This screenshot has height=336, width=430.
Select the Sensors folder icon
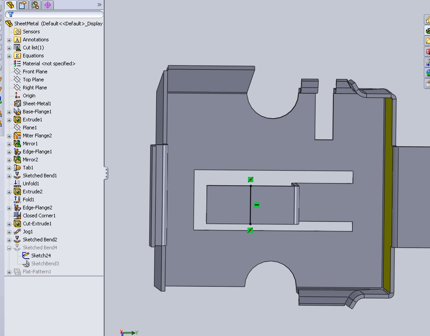(x=17, y=32)
